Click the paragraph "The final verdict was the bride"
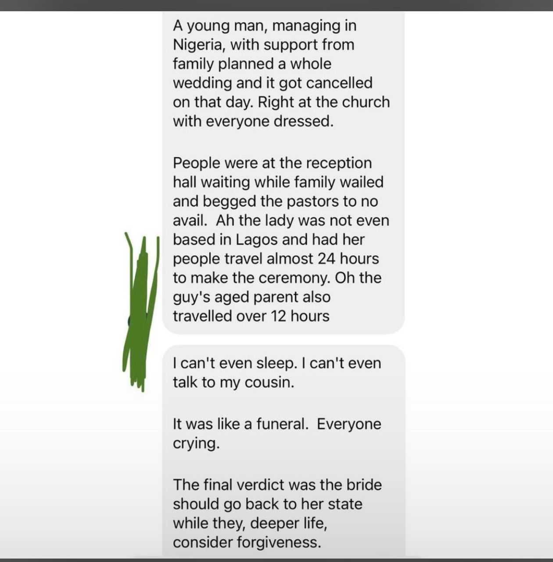The width and height of the screenshot is (553, 562). click(x=276, y=513)
